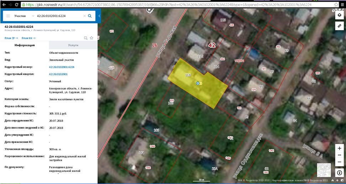The image size is (346, 184).
Task: Expand the Участки object type dropdown
Action: (33, 16)
